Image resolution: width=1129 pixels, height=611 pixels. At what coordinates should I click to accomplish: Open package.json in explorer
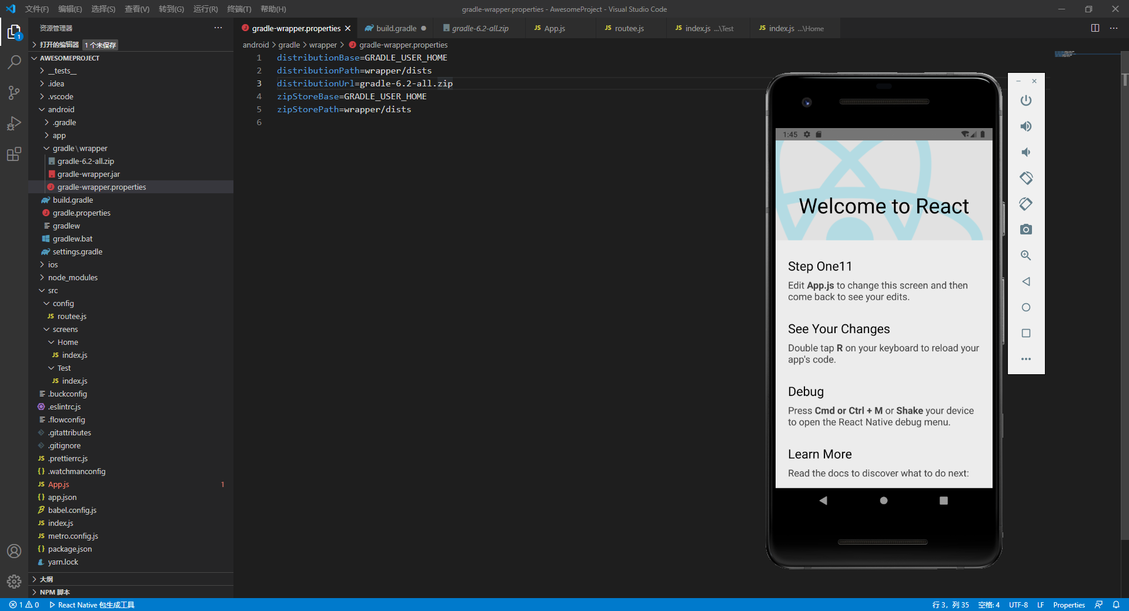[131, 549]
